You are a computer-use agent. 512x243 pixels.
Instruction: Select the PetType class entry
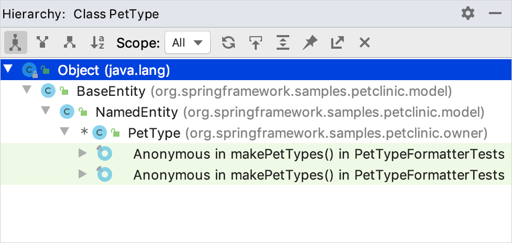coord(154,133)
